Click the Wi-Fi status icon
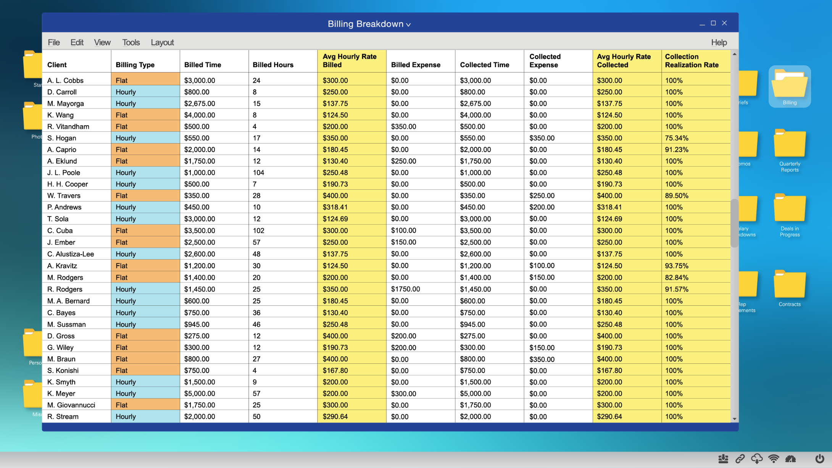Viewport: 832px width, 468px height. (x=774, y=459)
